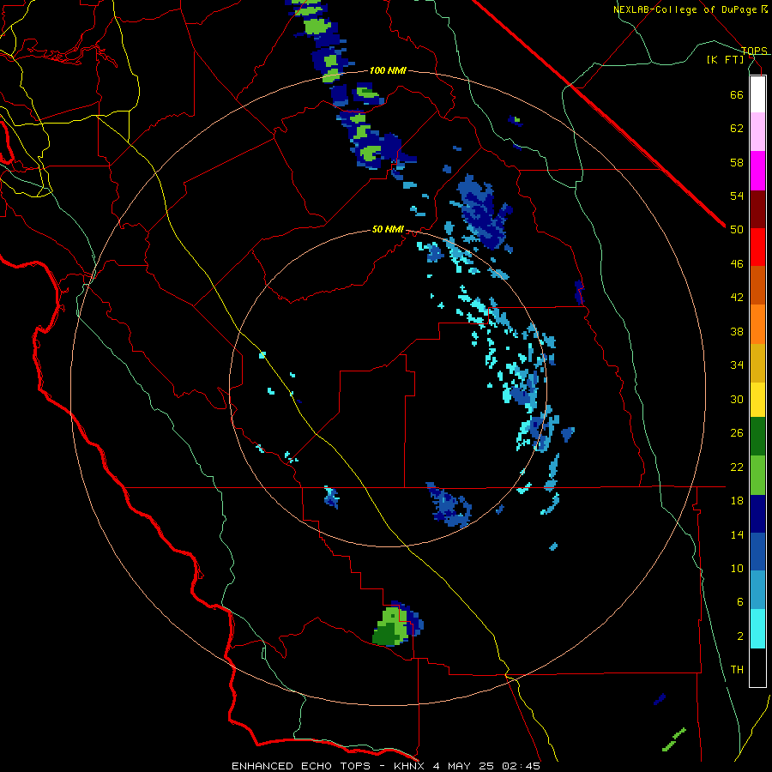The height and width of the screenshot is (772, 772).
Task: Click the cyan legend swatch
Action: point(757,629)
